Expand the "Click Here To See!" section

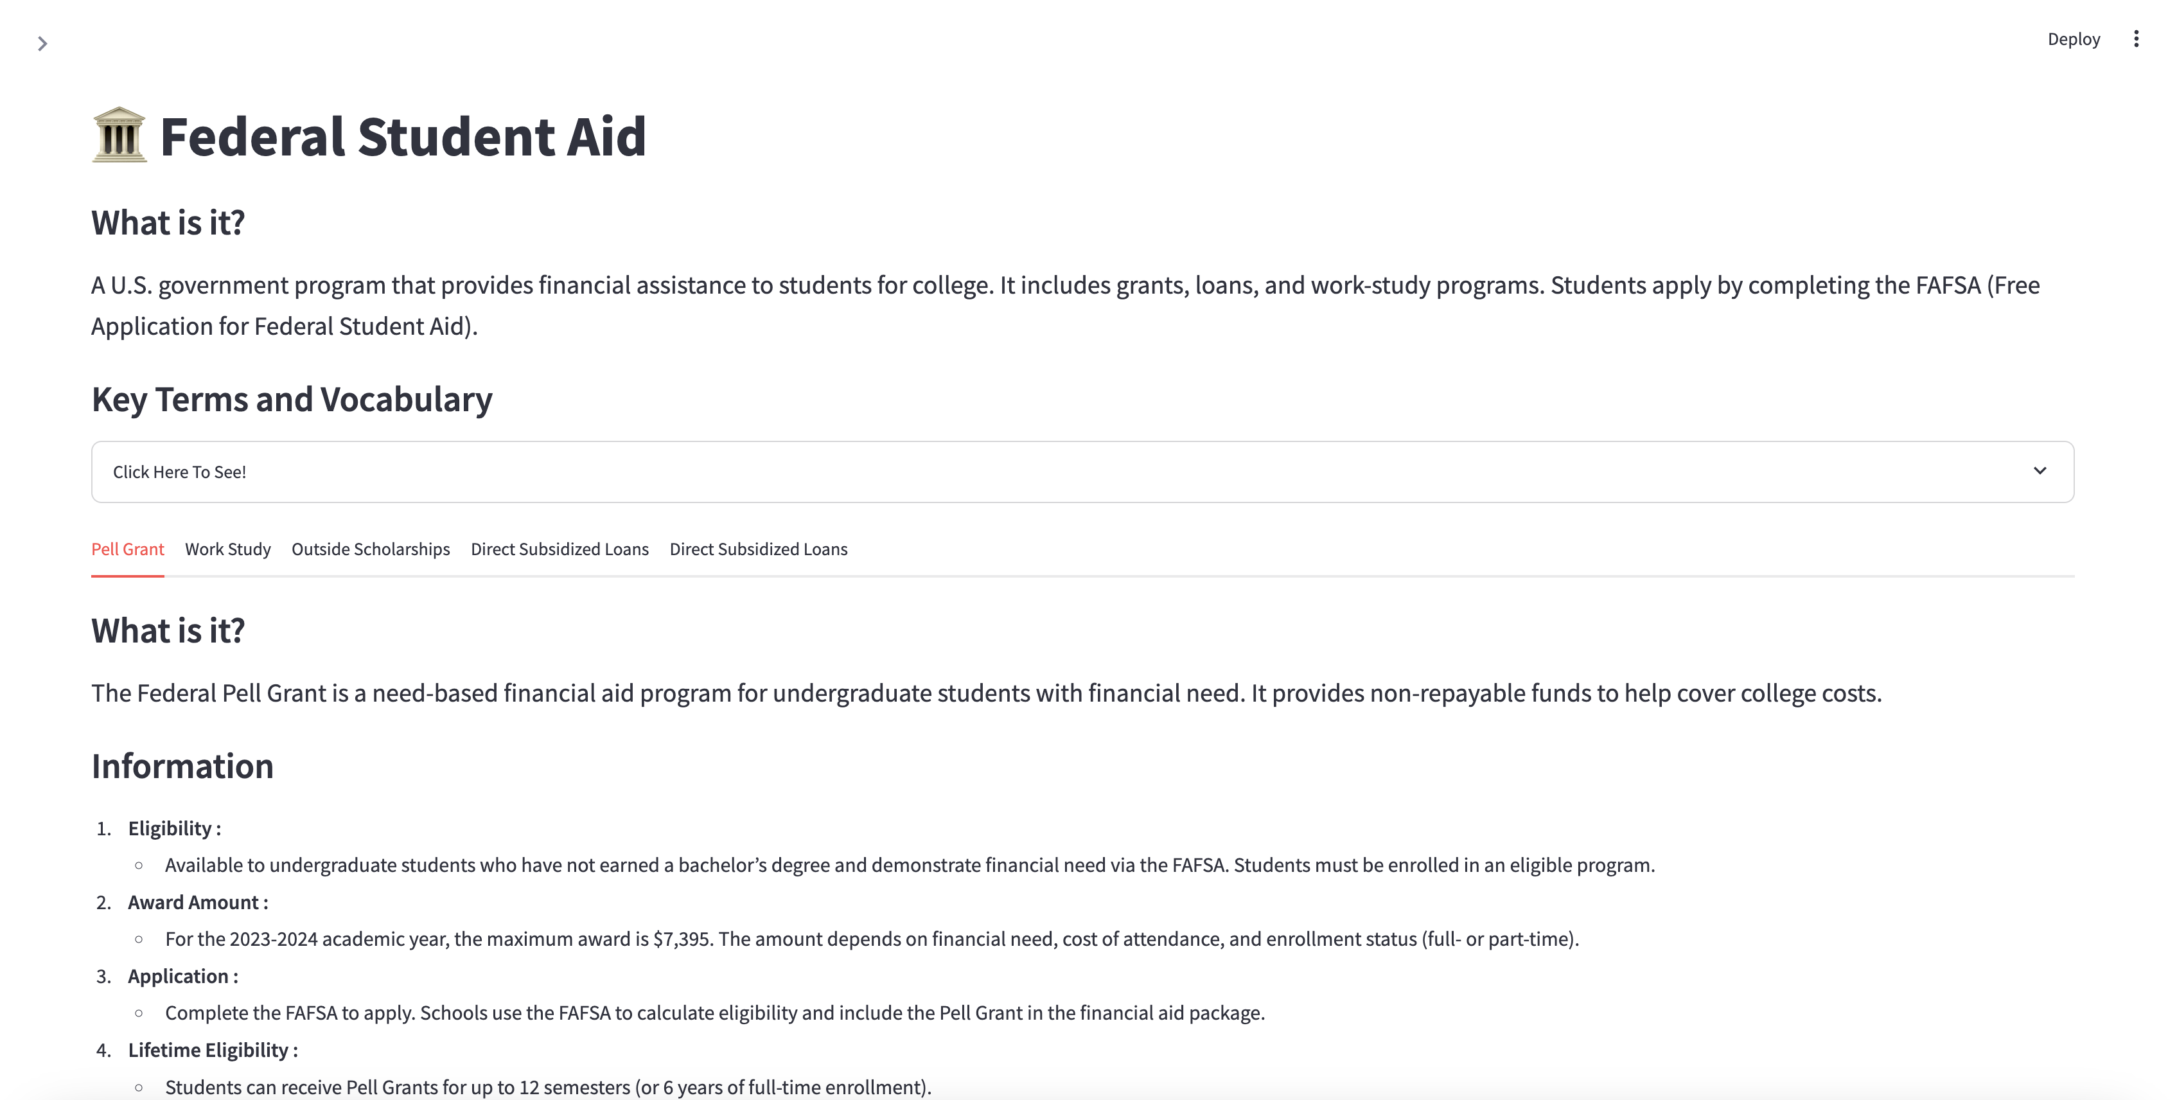point(180,472)
